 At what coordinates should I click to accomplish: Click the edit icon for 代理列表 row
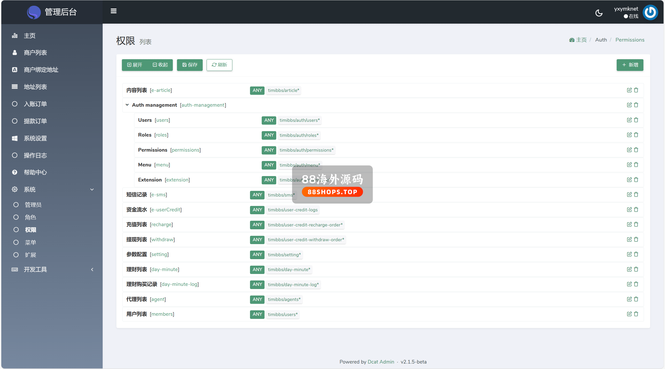click(629, 299)
